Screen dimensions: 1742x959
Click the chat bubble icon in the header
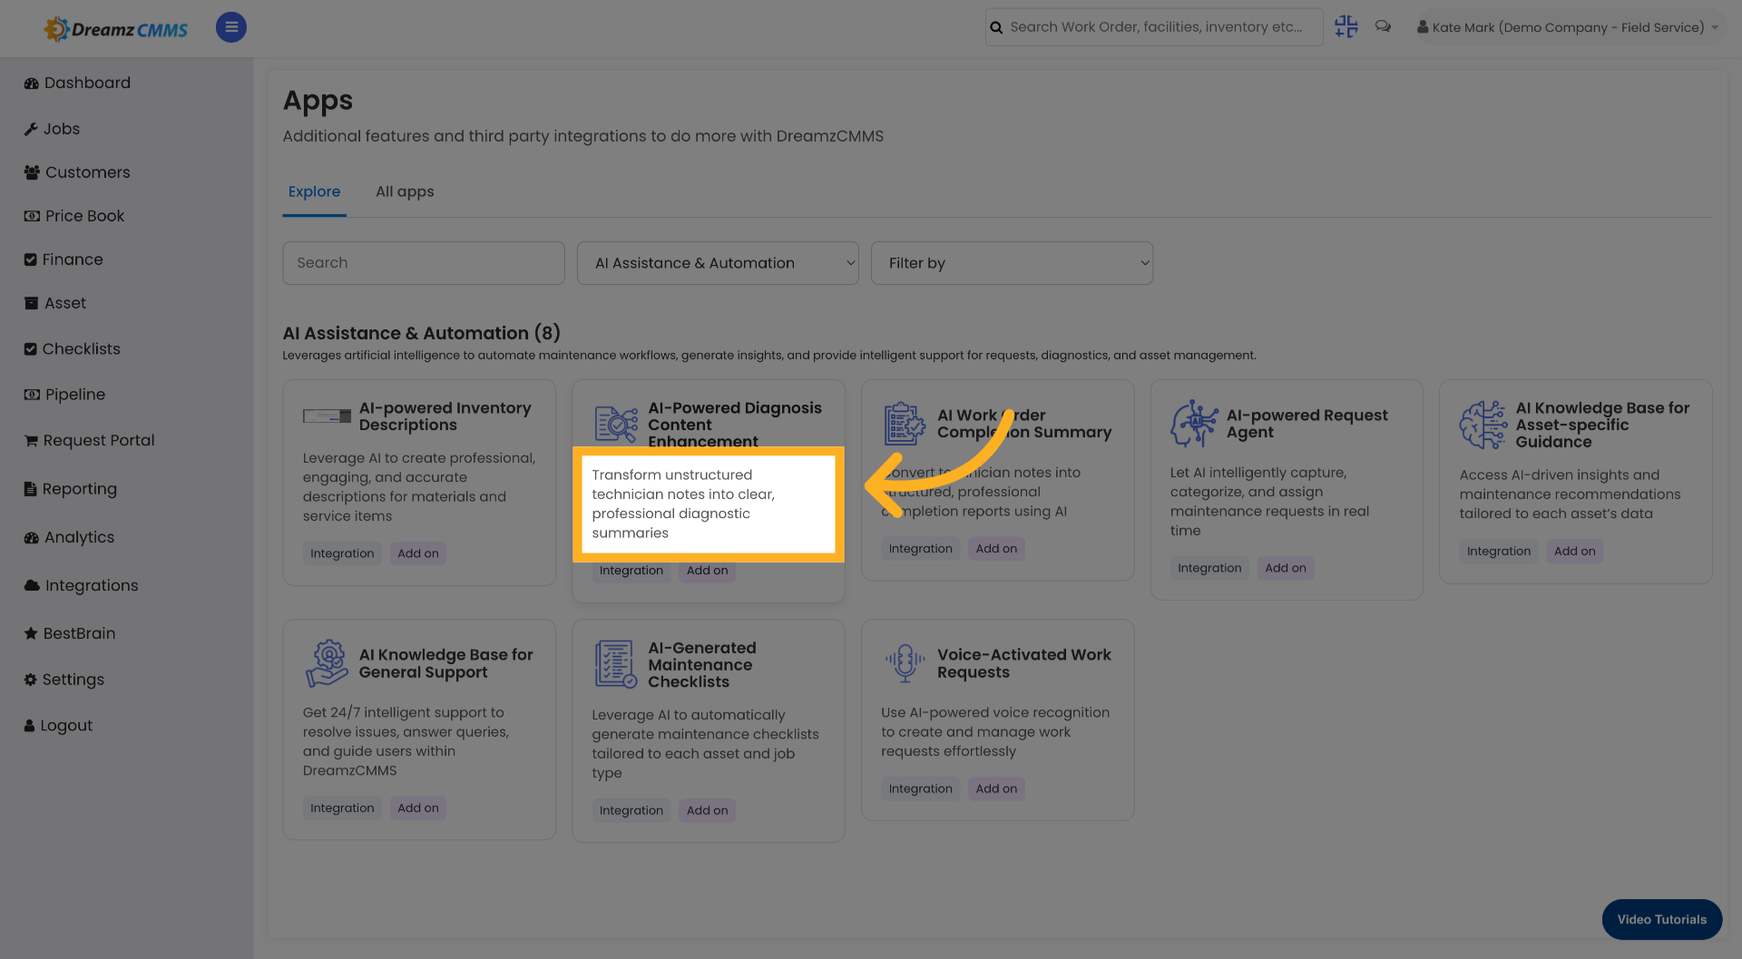pos(1383,26)
